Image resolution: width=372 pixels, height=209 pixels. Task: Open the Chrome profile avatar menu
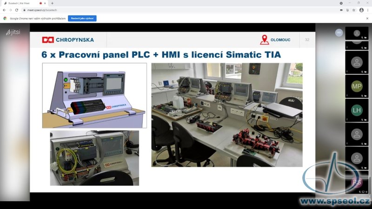click(361, 10)
